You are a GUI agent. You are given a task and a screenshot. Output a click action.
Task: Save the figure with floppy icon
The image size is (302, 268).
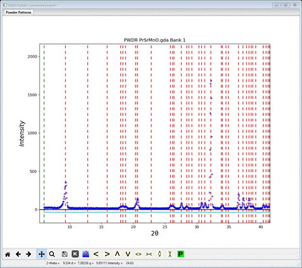point(65,254)
